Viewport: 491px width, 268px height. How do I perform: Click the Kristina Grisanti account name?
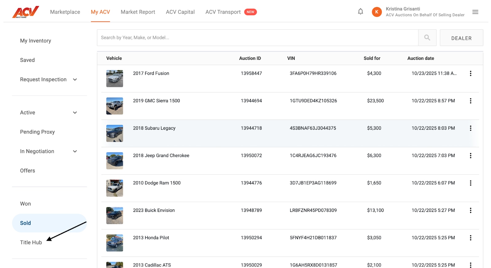[x=403, y=9]
